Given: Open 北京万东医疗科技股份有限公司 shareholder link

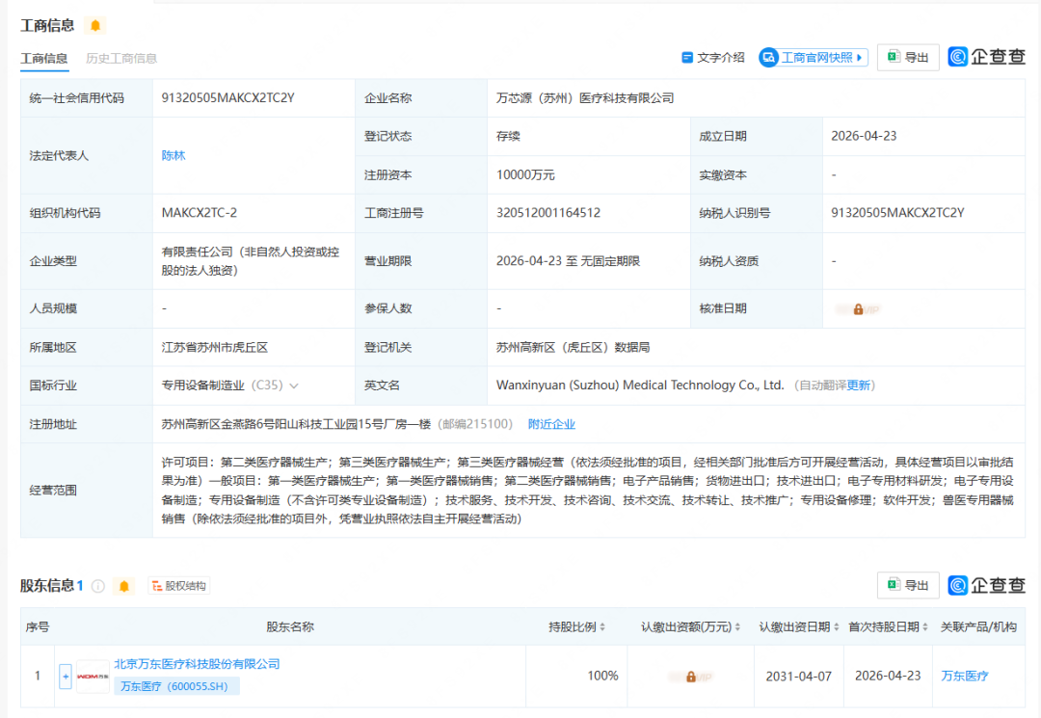Looking at the screenshot, I should pyautogui.click(x=198, y=664).
